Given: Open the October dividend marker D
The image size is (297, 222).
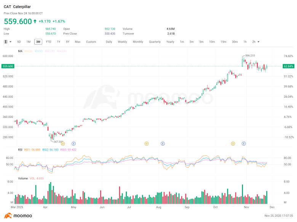Looking at the screenshot, I should tap(233, 144).
